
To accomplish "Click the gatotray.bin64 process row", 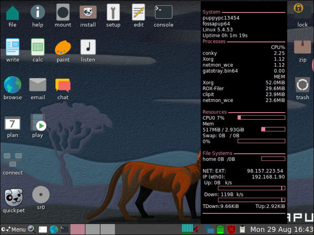I will pyautogui.click(x=243, y=71).
